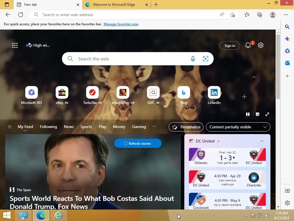Open the app launcher grid icon

pyautogui.click(x=15, y=45)
